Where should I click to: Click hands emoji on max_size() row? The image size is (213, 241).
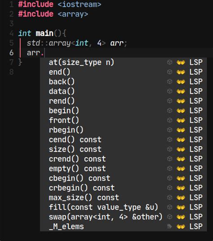tap(181, 198)
